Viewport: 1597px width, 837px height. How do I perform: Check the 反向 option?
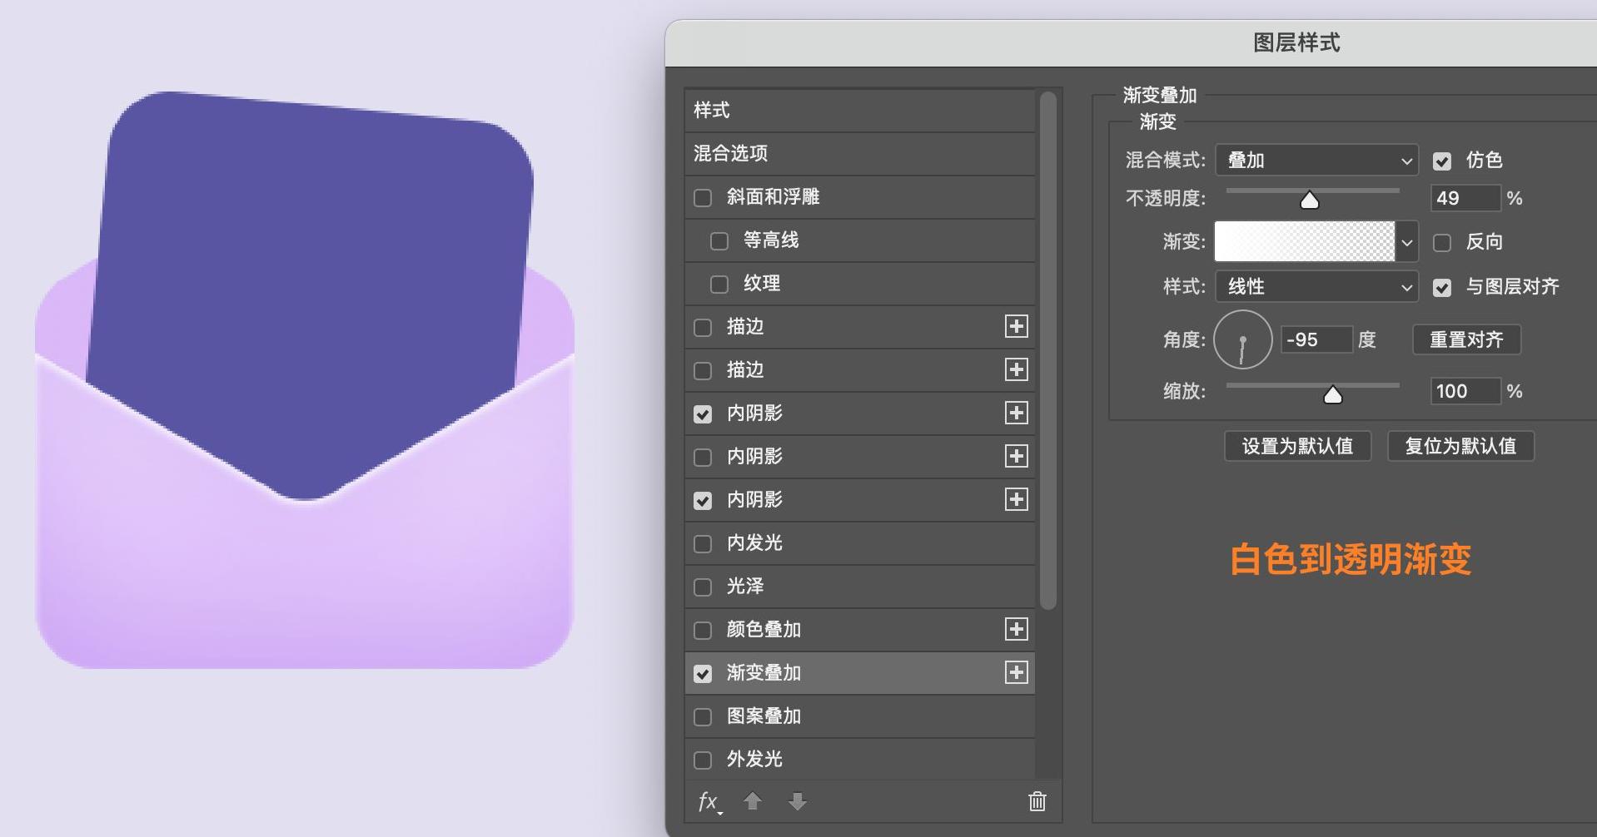(1443, 242)
